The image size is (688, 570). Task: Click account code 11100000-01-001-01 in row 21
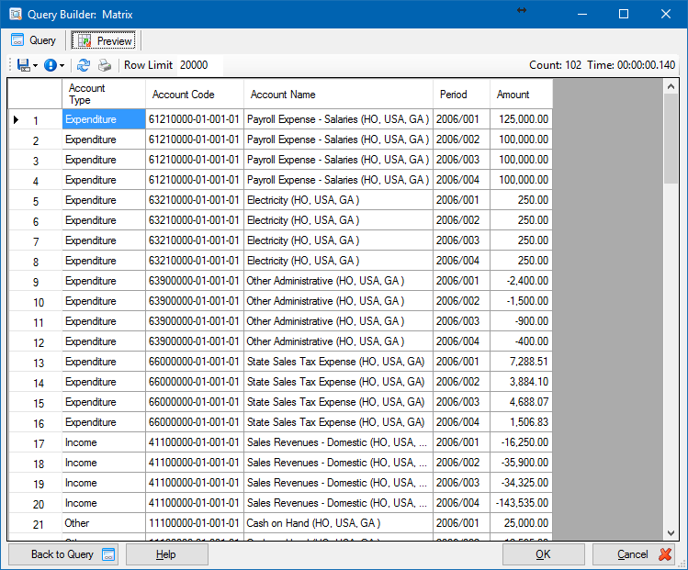(x=195, y=522)
